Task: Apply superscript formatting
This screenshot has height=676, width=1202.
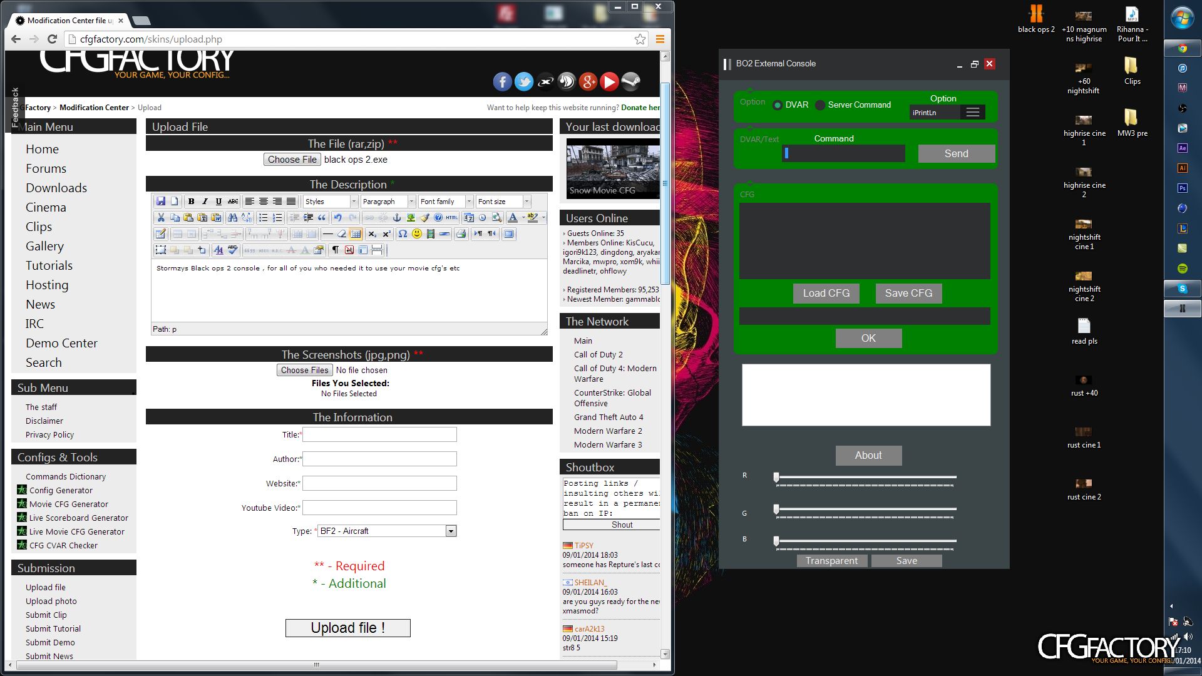Action: point(386,234)
